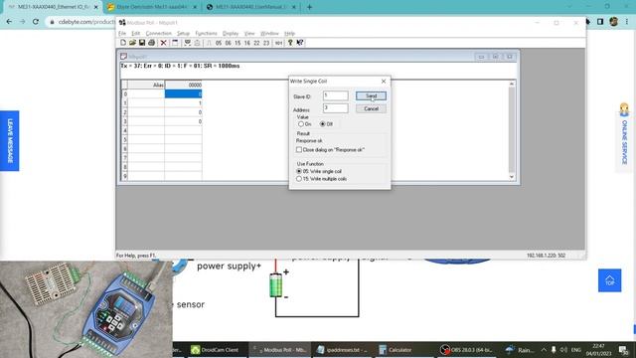
Task: Click the ONLINE SERVICE side panel
Action: click(x=625, y=138)
